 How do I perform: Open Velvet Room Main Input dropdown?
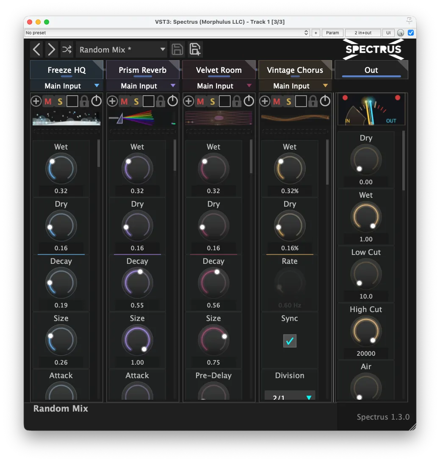(219, 86)
